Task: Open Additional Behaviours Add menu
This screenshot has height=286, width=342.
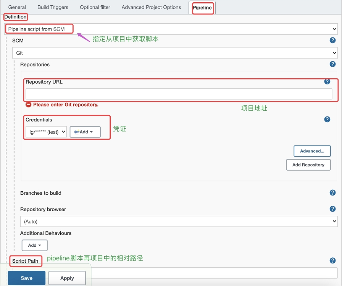Action: click(x=34, y=246)
